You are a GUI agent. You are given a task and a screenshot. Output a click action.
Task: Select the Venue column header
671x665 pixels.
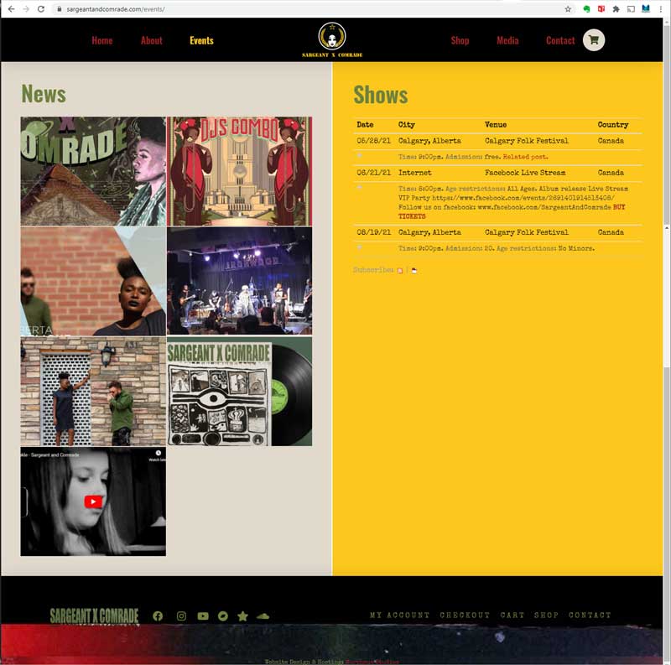496,124
